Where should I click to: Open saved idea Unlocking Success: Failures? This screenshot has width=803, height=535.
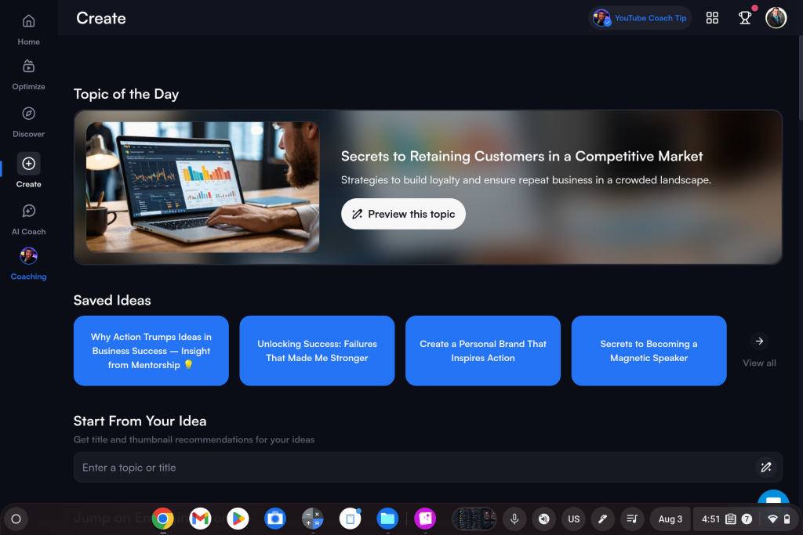click(x=317, y=351)
